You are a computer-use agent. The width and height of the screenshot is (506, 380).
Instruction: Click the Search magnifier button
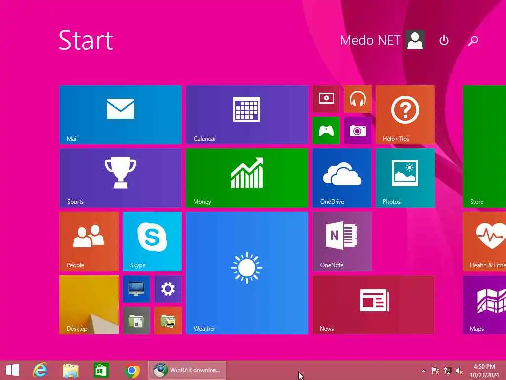tap(473, 41)
